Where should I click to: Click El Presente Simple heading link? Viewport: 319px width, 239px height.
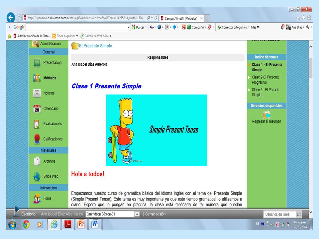tap(95, 46)
